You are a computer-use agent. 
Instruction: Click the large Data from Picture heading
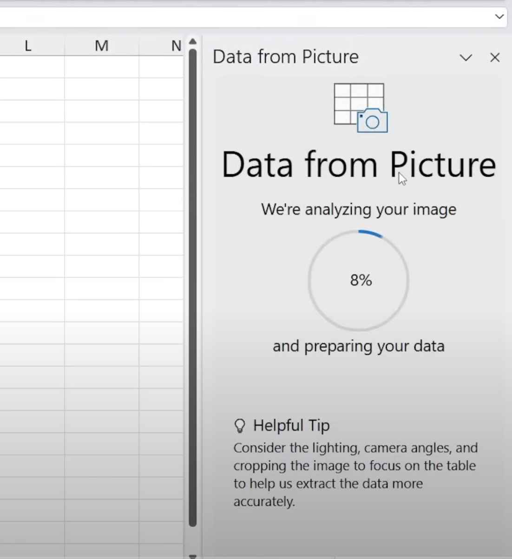(359, 164)
